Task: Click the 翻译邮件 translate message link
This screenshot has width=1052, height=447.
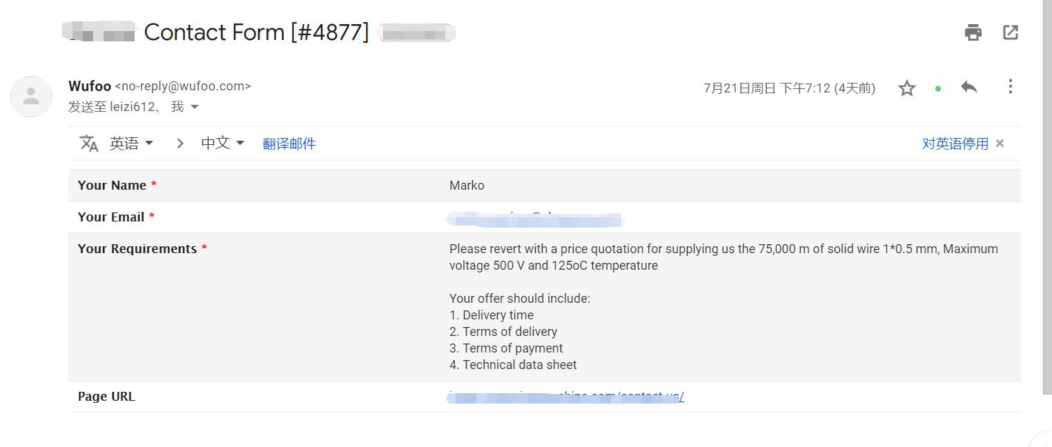Action: tap(289, 143)
